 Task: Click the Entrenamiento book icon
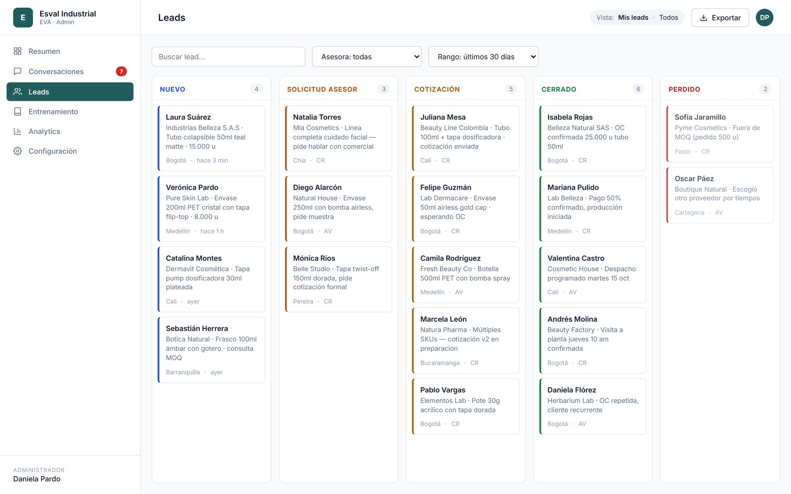[17, 111]
